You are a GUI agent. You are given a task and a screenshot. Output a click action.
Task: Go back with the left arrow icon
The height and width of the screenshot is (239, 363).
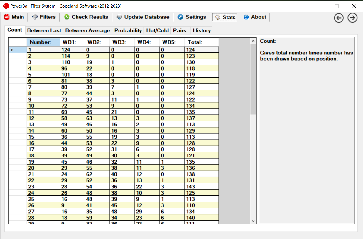click(x=339, y=18)
